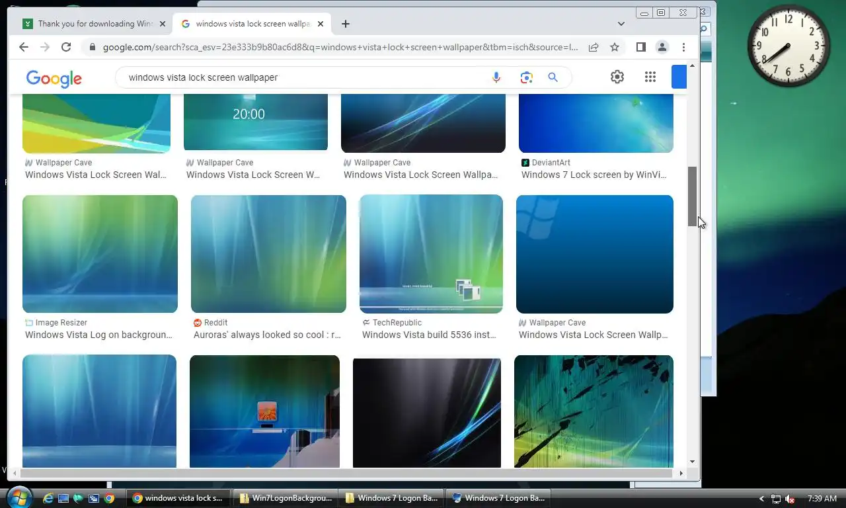Open the share this page icon in the address bar

point(594,47)
